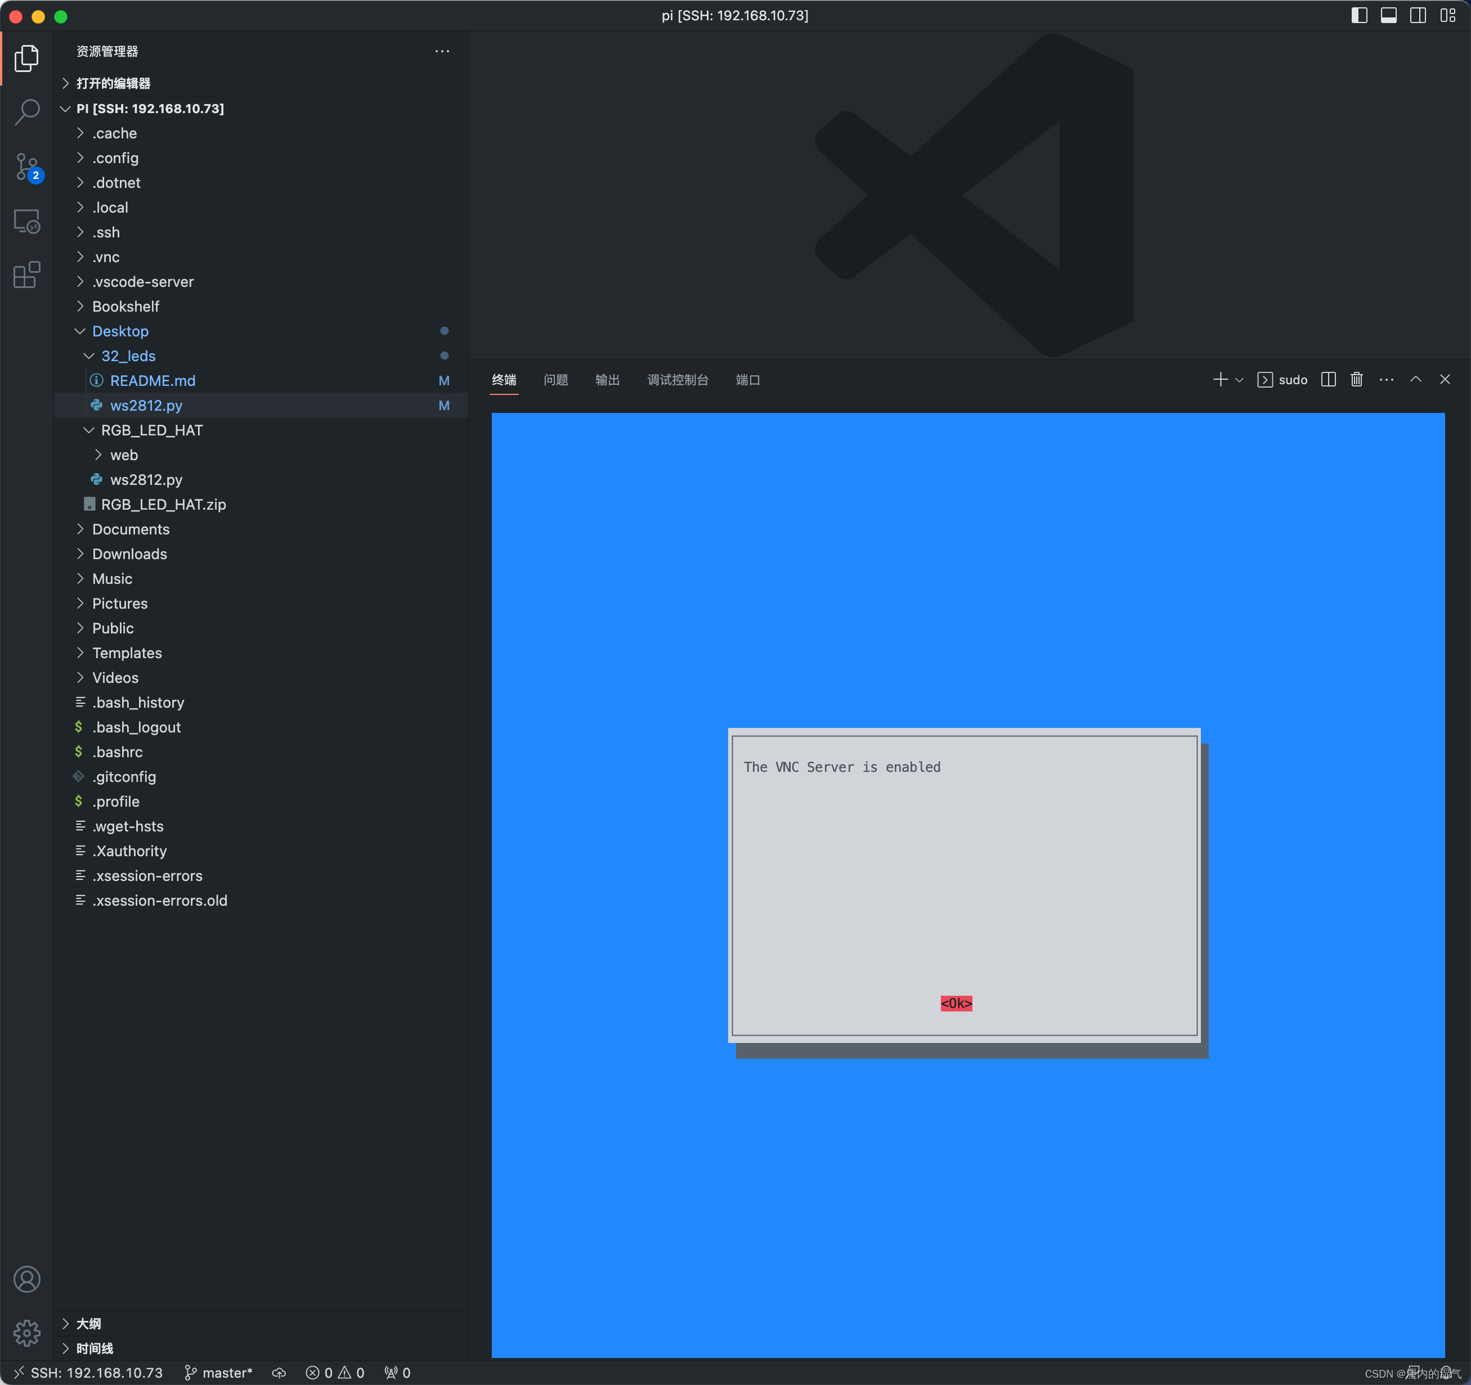Expand the Documents folder
This screenshot has height=1385, width=1471.
[130, 529]
